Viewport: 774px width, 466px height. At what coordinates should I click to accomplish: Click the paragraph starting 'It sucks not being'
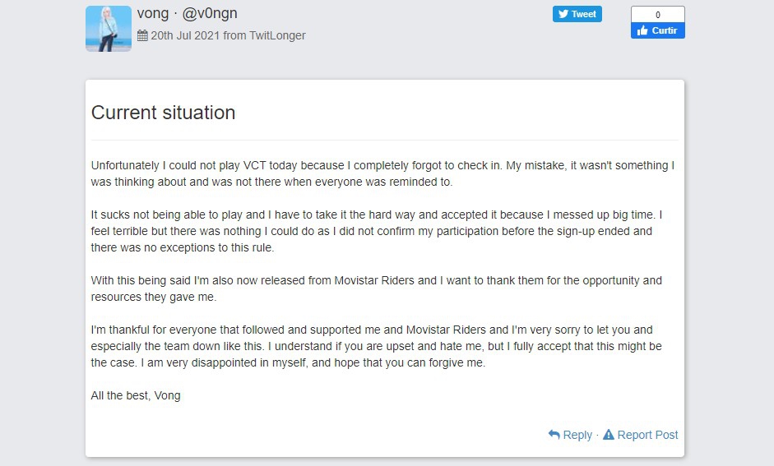(382, 231)
